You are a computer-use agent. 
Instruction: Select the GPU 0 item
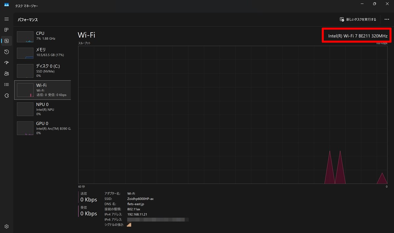43,128
